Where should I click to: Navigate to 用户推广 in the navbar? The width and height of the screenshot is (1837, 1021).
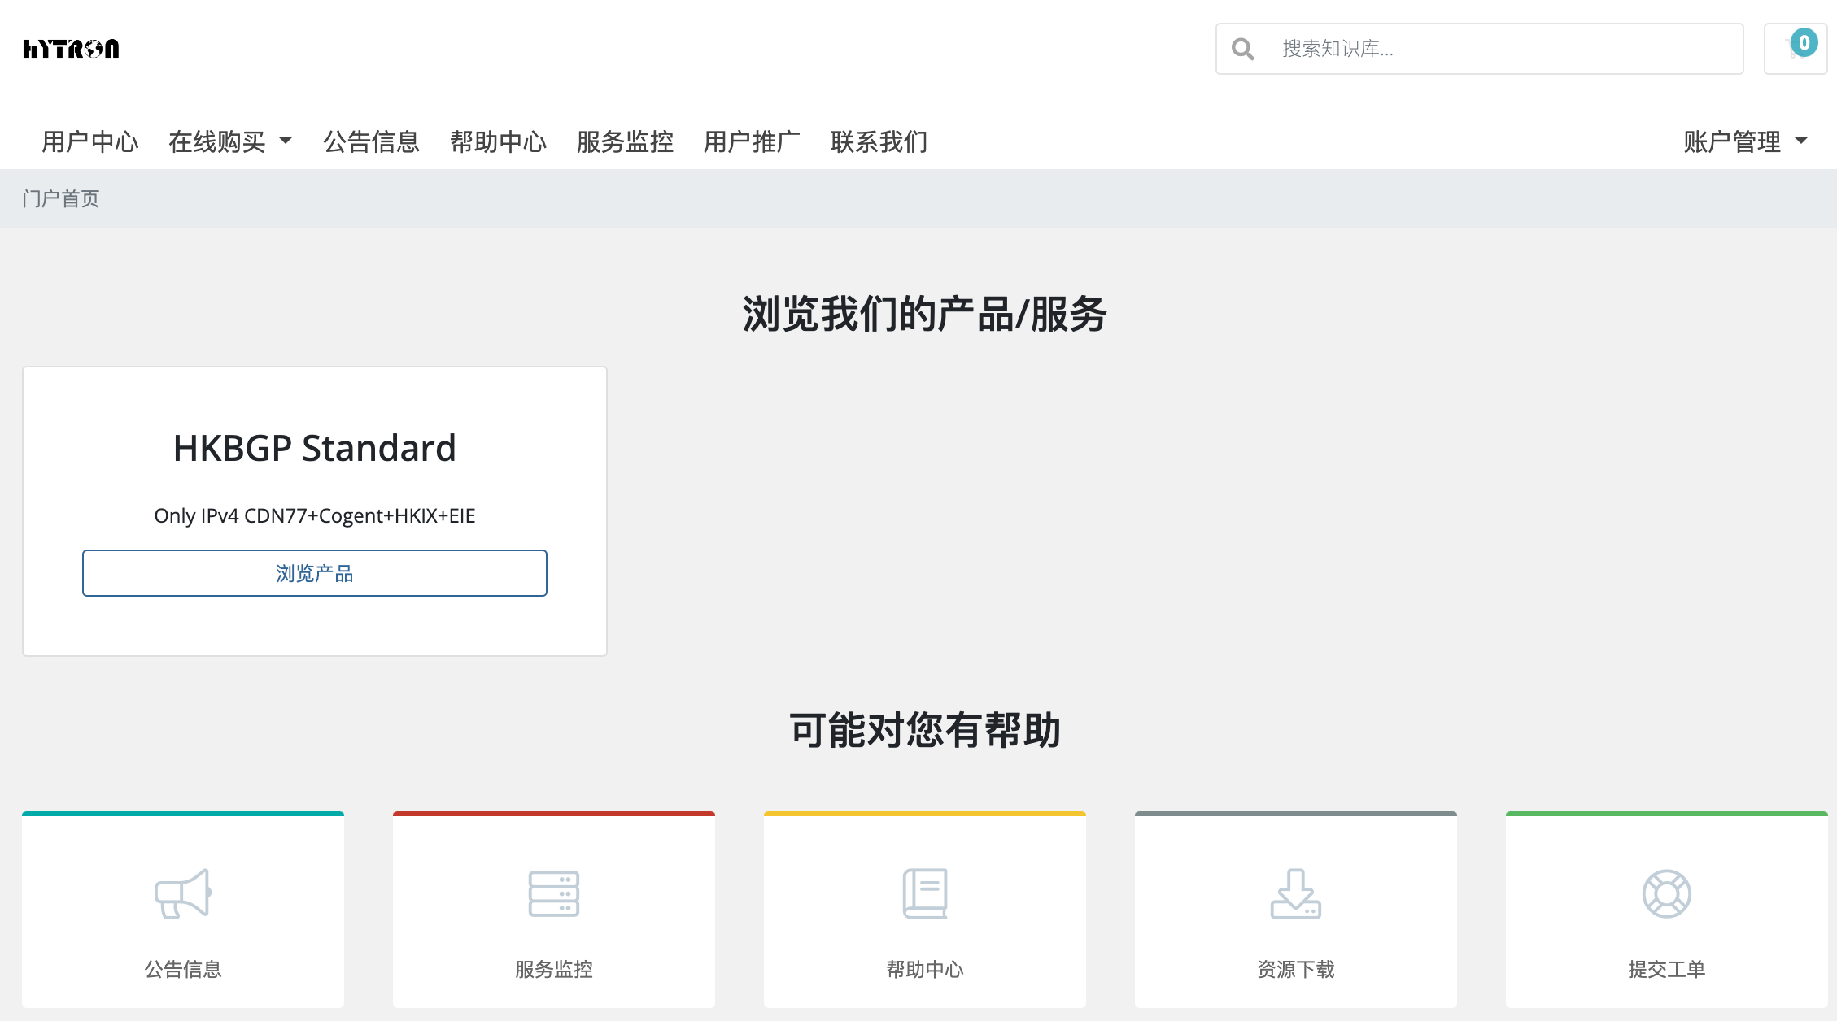(752, 141)
